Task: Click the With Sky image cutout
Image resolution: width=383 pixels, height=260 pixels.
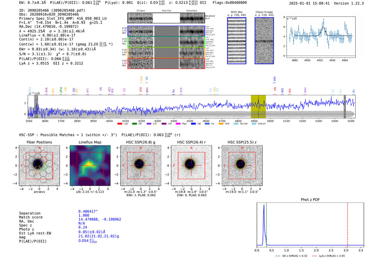Action: (x=237, y=41)
